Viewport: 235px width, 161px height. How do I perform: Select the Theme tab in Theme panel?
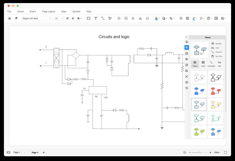(195, 64)
